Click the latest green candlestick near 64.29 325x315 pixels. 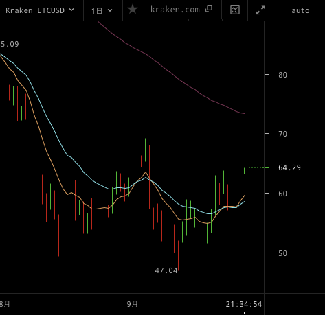pyautogui.click(x=244, y=171)
